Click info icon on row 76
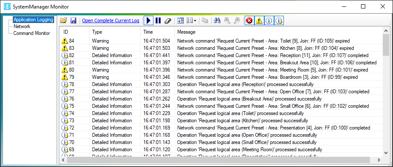This screenshot has height=167, width=393. [65, 99]
